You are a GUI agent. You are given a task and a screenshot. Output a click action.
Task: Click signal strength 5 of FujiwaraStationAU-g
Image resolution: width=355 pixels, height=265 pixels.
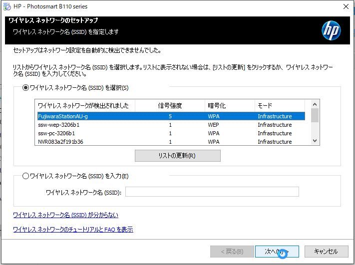170,116
